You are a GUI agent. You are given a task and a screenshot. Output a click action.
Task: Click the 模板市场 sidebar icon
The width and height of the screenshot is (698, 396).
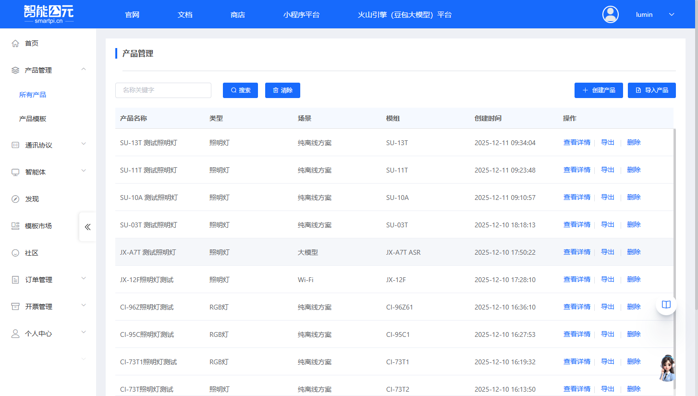pyautogui.click(x=15, y=226)
